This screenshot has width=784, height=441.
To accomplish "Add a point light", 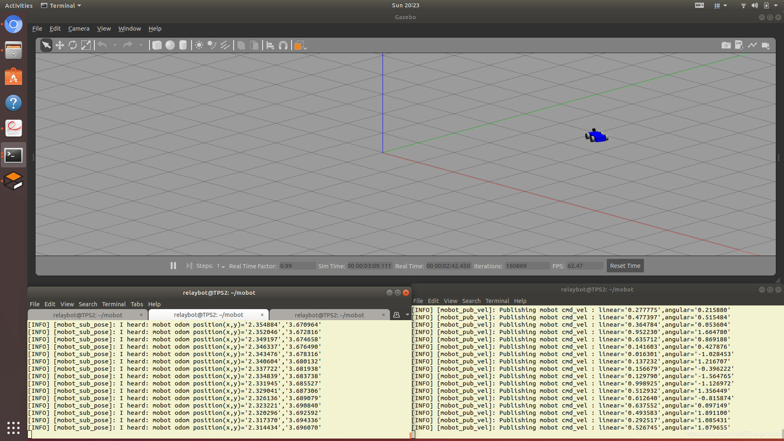I will pos(199,45).
